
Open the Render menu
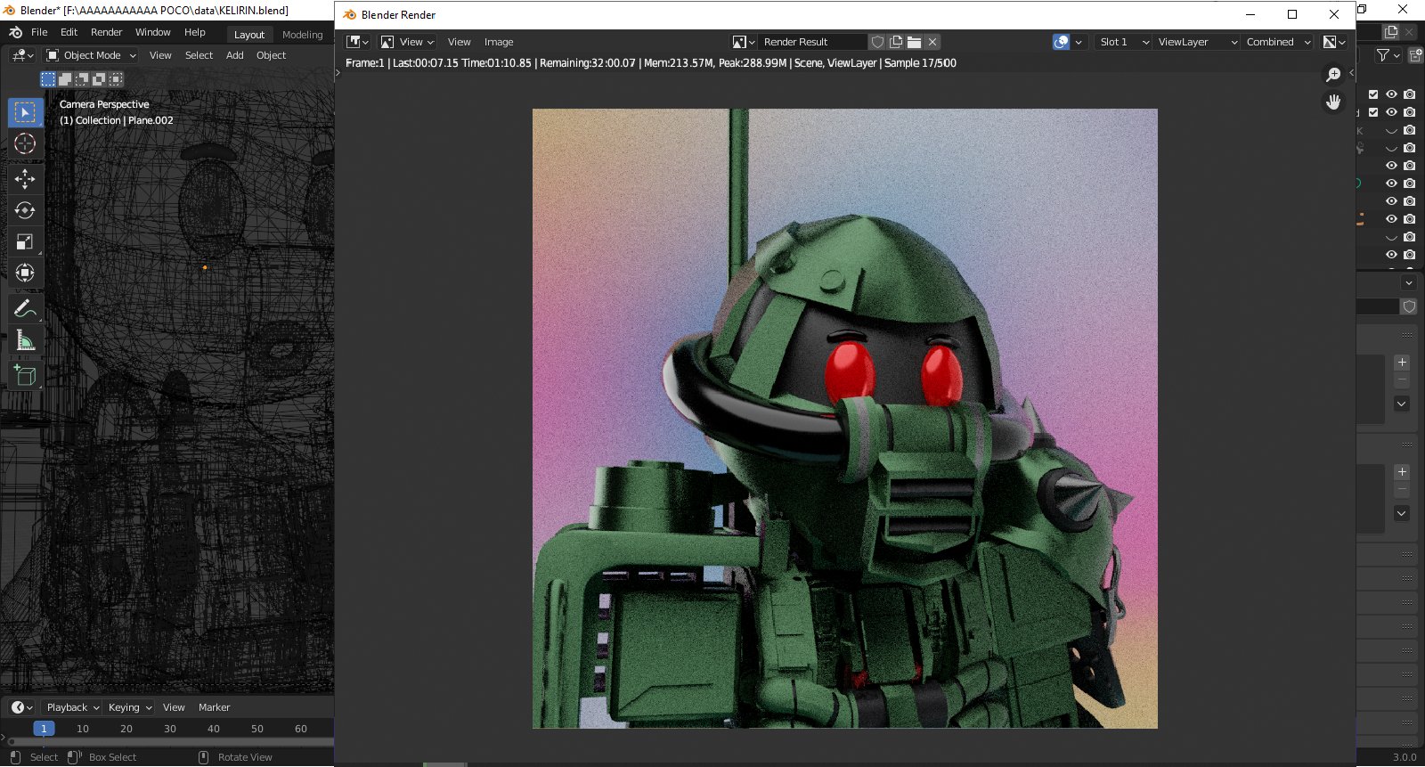coord(106,32)
